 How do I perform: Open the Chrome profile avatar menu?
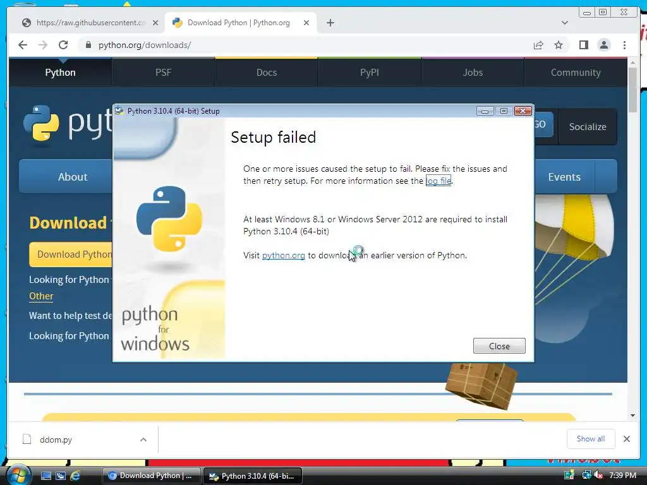[604, 45]
